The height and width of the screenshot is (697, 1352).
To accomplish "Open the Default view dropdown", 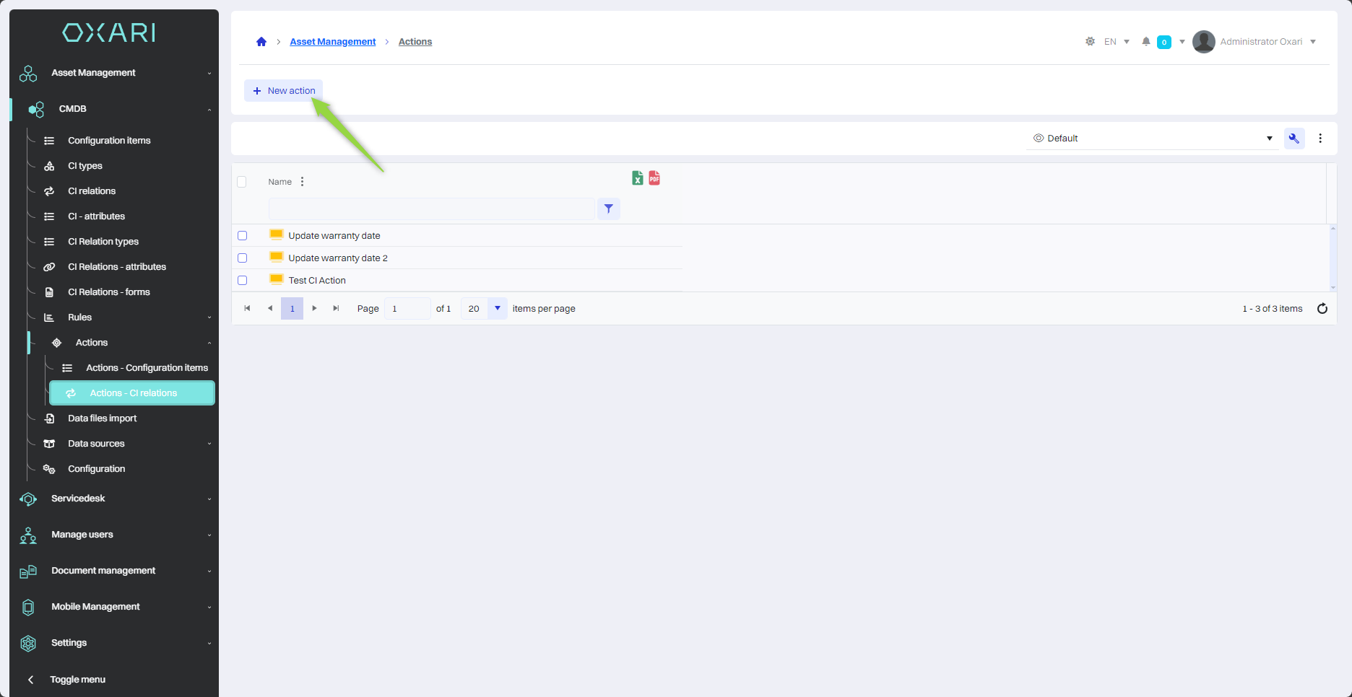I will 1152,139.
